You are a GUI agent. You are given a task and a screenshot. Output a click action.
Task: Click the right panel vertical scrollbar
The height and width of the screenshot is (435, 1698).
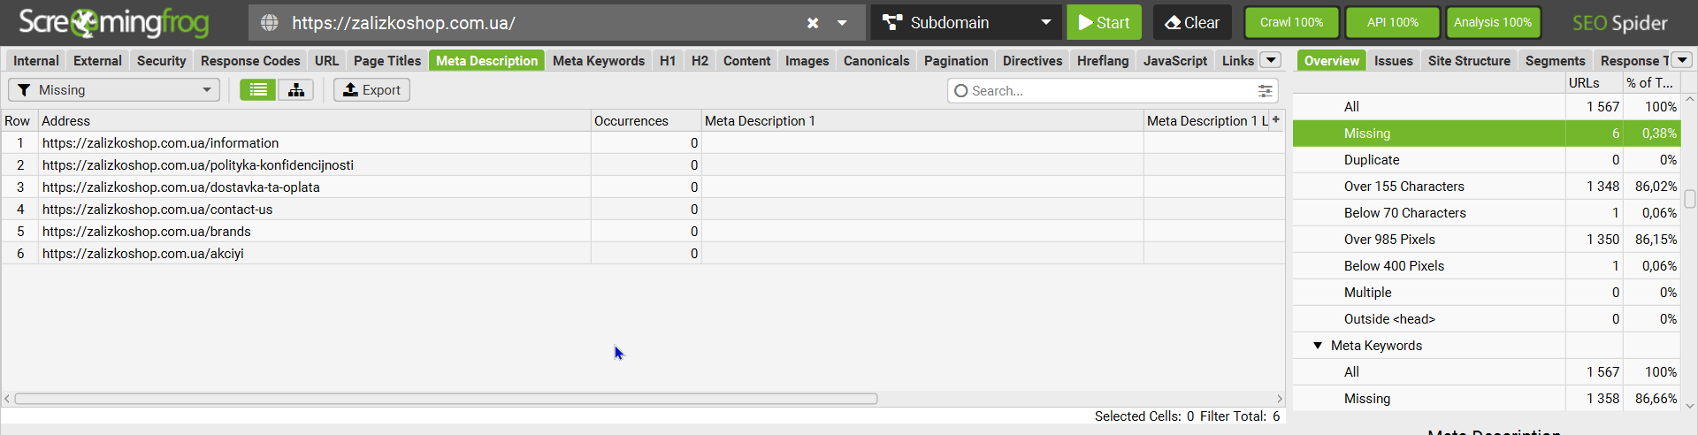coord(1690,200)
